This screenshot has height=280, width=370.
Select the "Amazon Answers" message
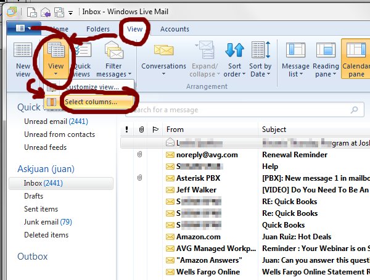[x=245, y=260]
